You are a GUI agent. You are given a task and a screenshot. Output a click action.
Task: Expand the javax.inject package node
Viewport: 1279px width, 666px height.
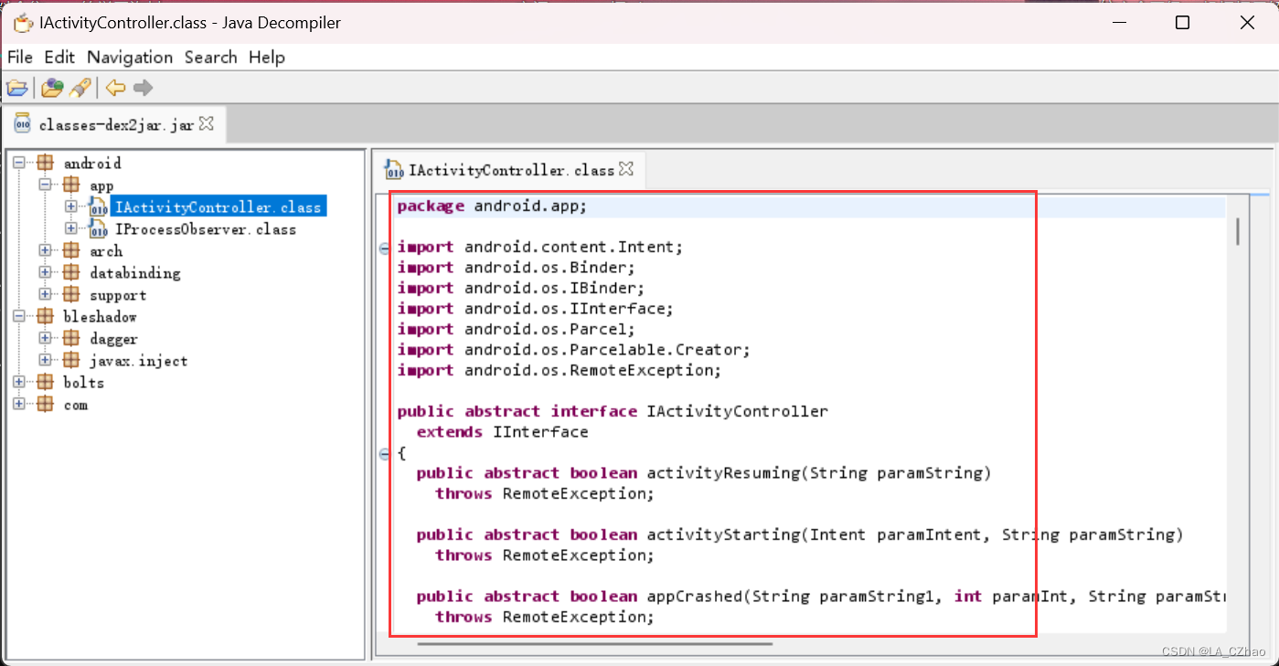click(46, 360)
